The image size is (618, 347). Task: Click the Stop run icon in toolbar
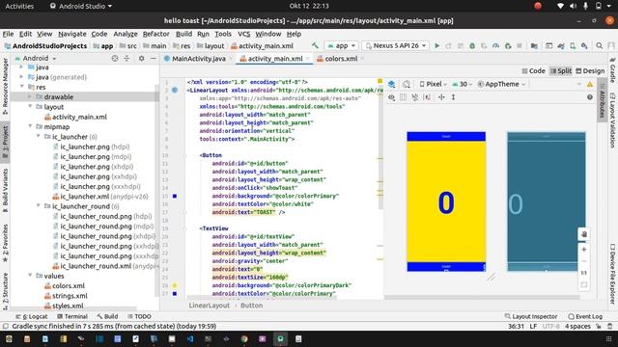click(x=520, y=46)
